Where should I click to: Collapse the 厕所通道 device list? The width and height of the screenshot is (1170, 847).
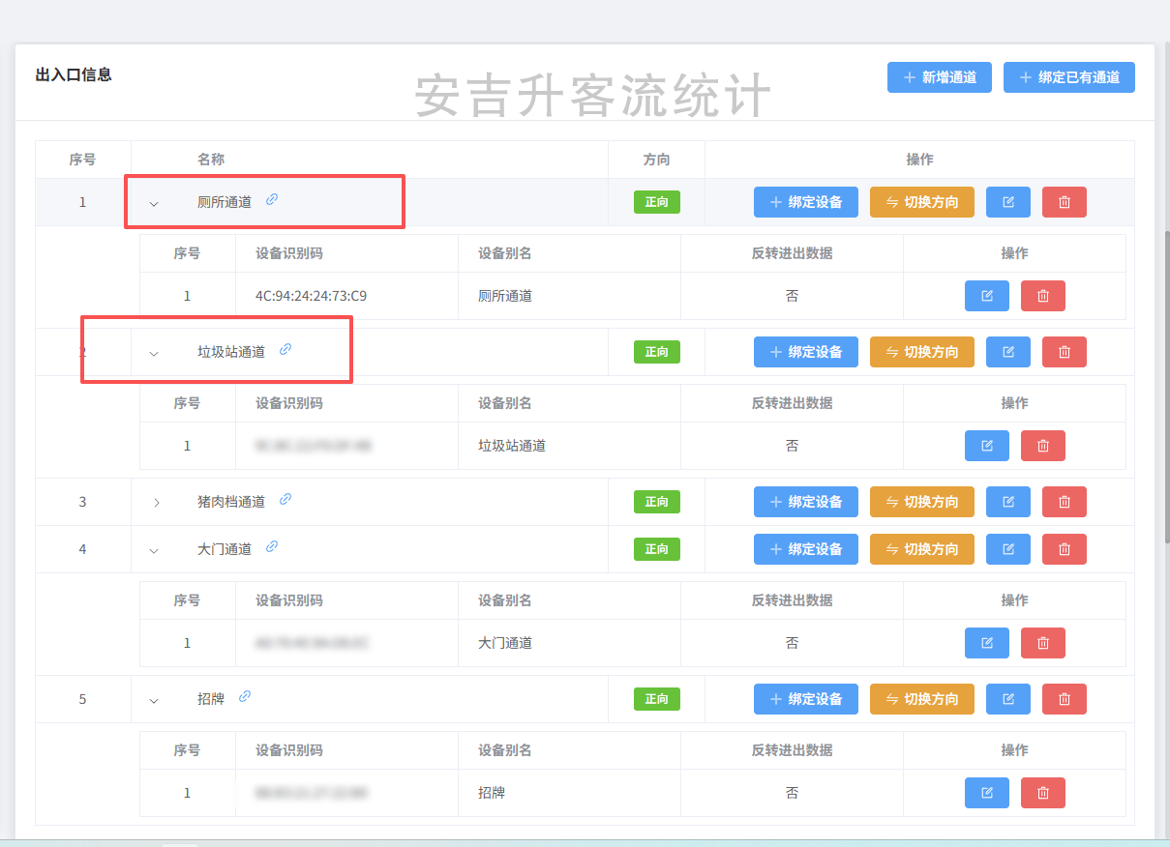153,202
